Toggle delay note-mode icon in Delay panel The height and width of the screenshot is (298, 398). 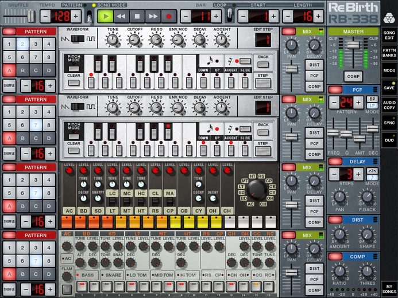pyautogui.click(x=372, y=177)
